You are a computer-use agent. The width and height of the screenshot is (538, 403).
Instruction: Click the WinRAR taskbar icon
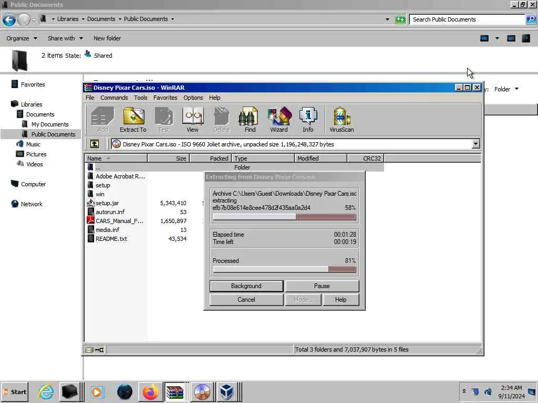pos(175,391)
